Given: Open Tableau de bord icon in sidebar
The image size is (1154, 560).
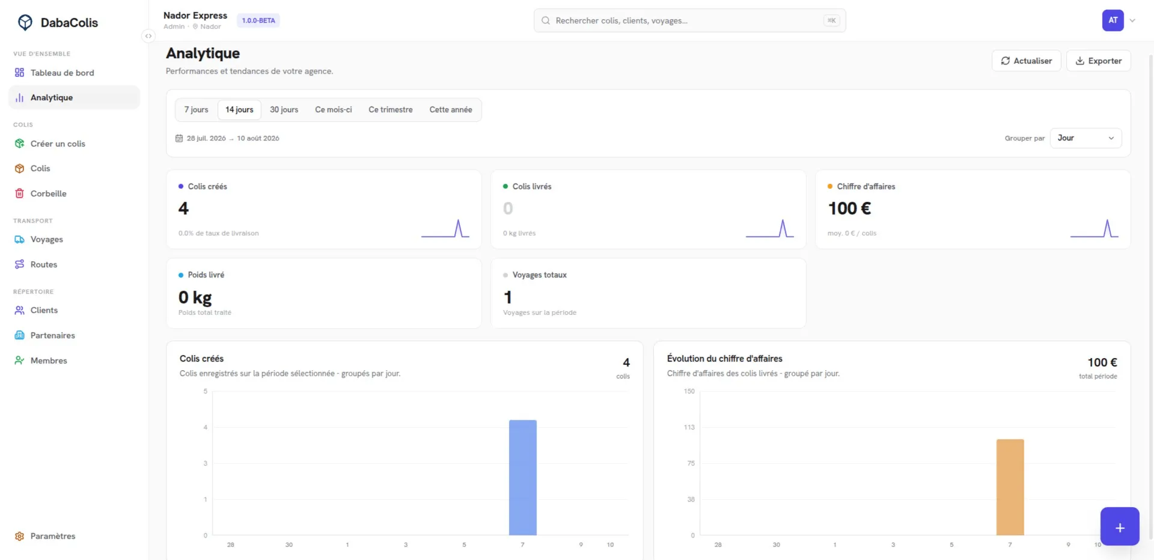Looking at the screenshot, I should click(19, 73).
